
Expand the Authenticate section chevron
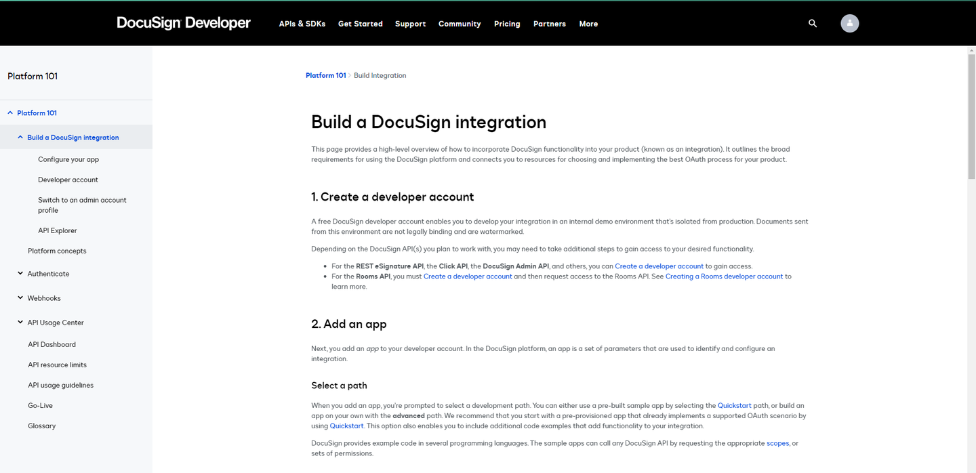coord(20,274)
